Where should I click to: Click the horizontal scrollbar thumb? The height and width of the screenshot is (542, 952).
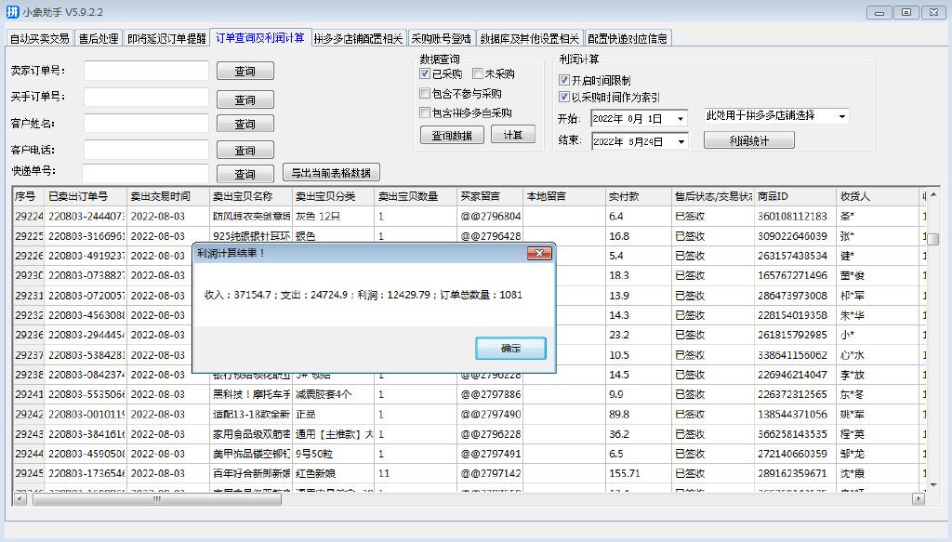point(156,499)
